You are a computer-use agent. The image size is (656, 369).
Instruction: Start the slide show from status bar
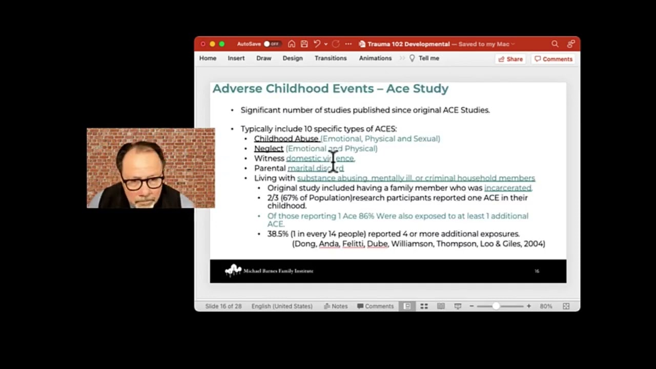click(x=458, y=306)
